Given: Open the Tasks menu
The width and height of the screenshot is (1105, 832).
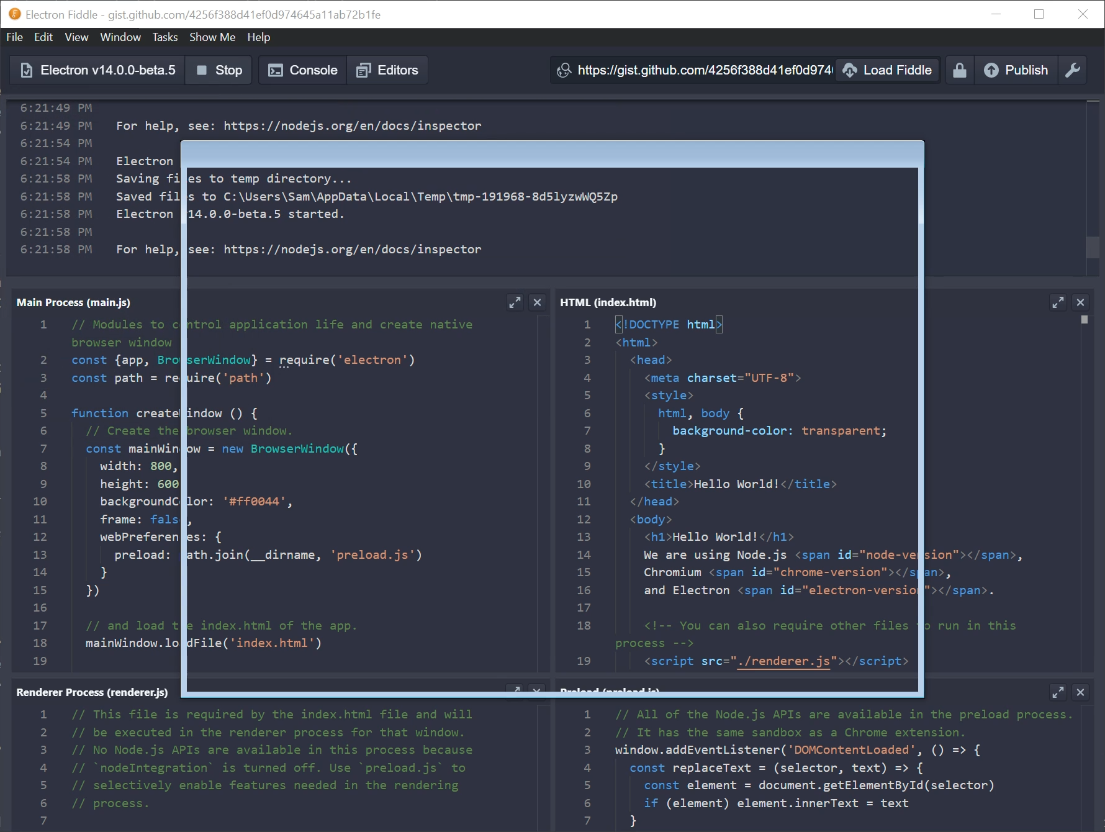Looking at the screenshot, I should (x=165, y=37).
